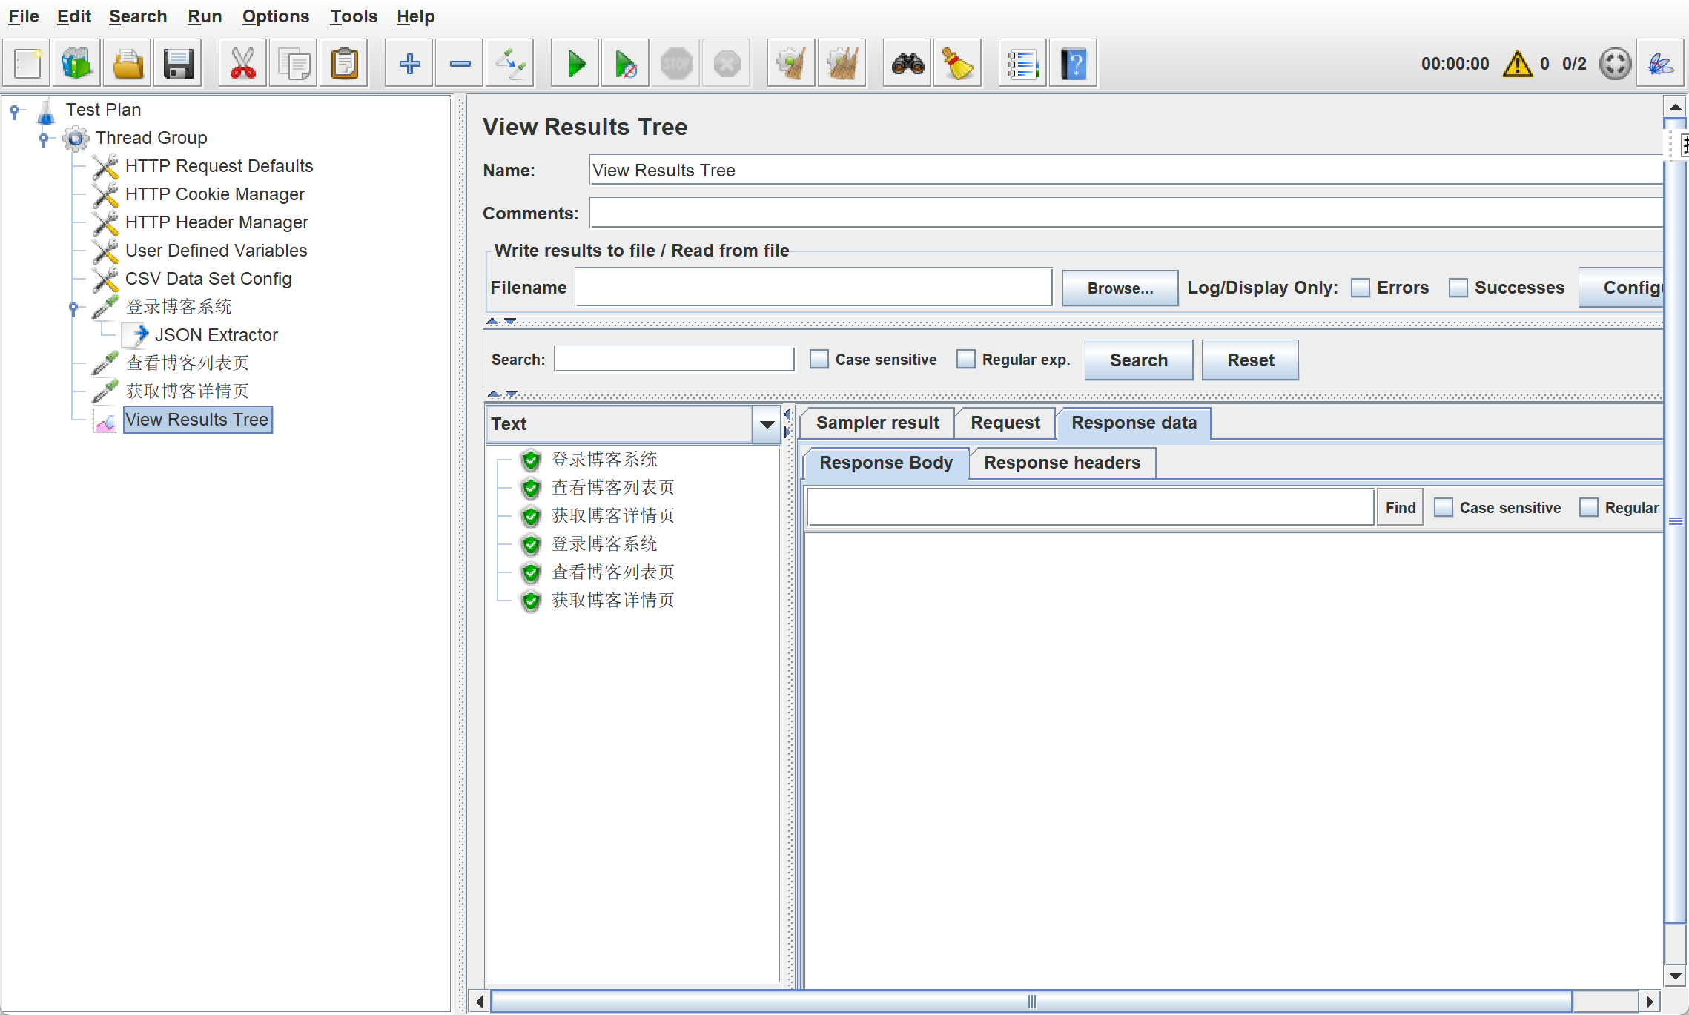Click the Reset search button
The width and height of the screenshot is (1689, 1015).
(x=1250, y=360)
